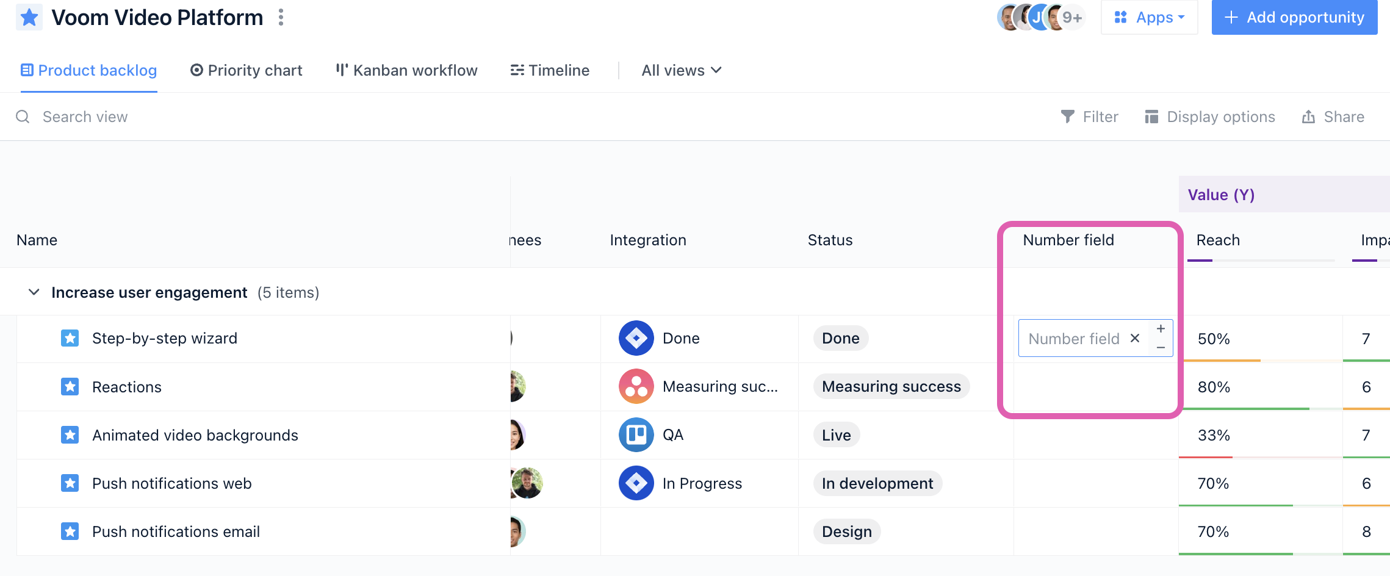This screenshot has width=1390, height=576.
Task: Open Display options
Action: coord(1210,117)
